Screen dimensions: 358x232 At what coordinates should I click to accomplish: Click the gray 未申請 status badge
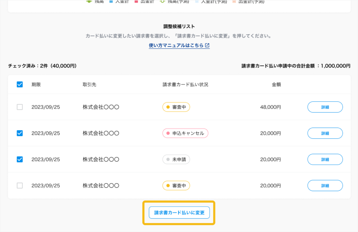tap(176, 160)
